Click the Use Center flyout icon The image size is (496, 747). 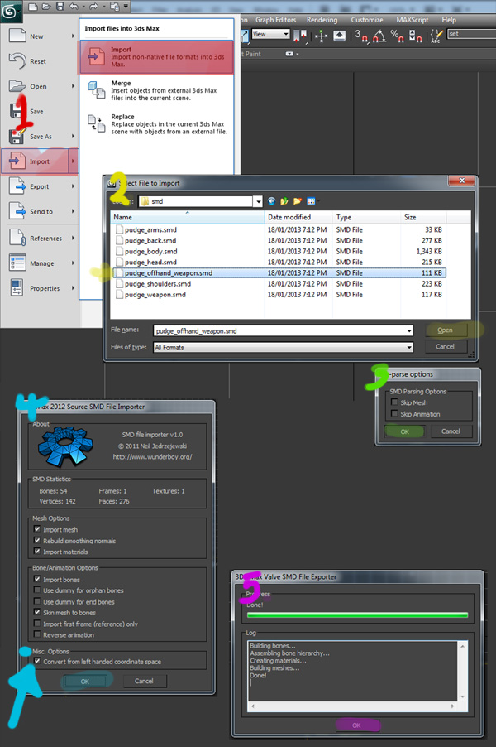click(x=299, y=36)
